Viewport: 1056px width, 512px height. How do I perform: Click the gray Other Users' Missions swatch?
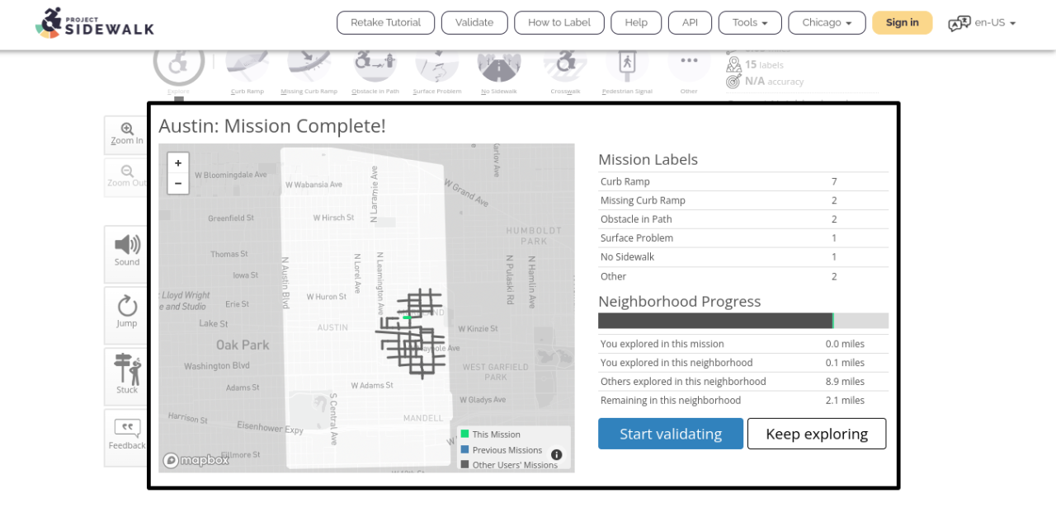tap(464, 464)
